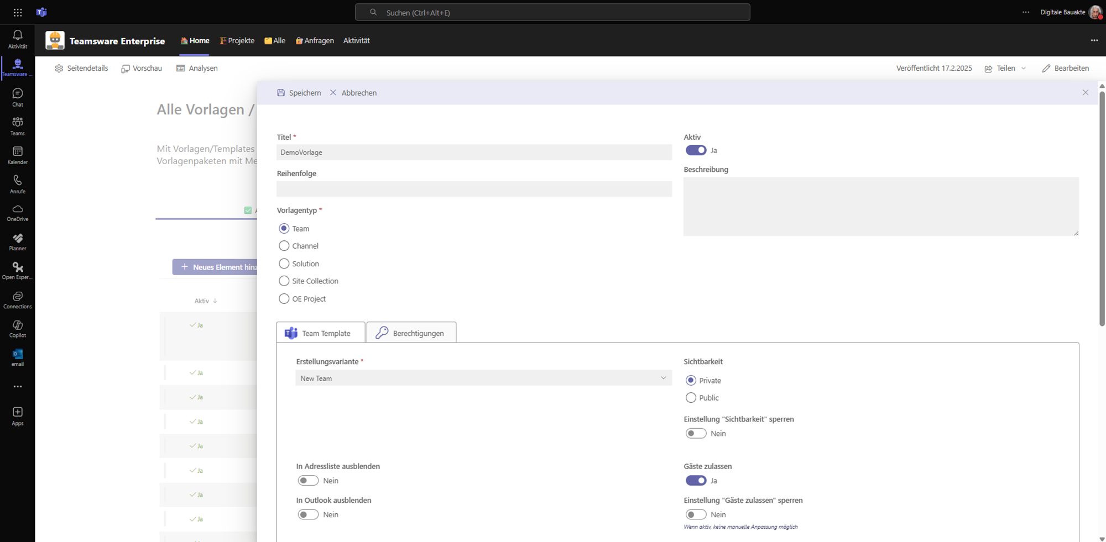Open the email app icon

(18, 357)
